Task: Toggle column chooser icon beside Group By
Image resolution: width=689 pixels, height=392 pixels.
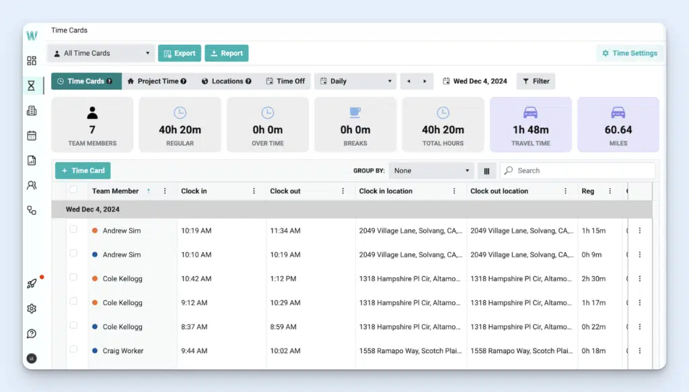Action: pos(486,171)
